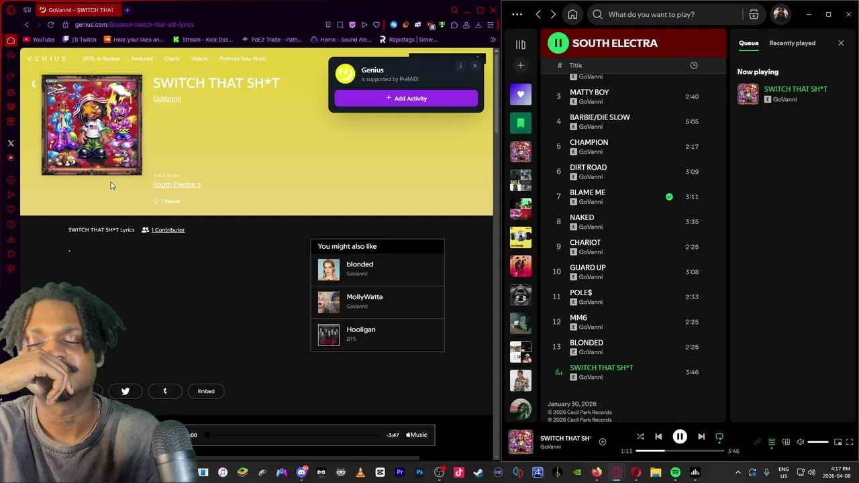Mute Spotify volume speaker icon
This screenshot has height=483, width=859.
coord(800,442)
